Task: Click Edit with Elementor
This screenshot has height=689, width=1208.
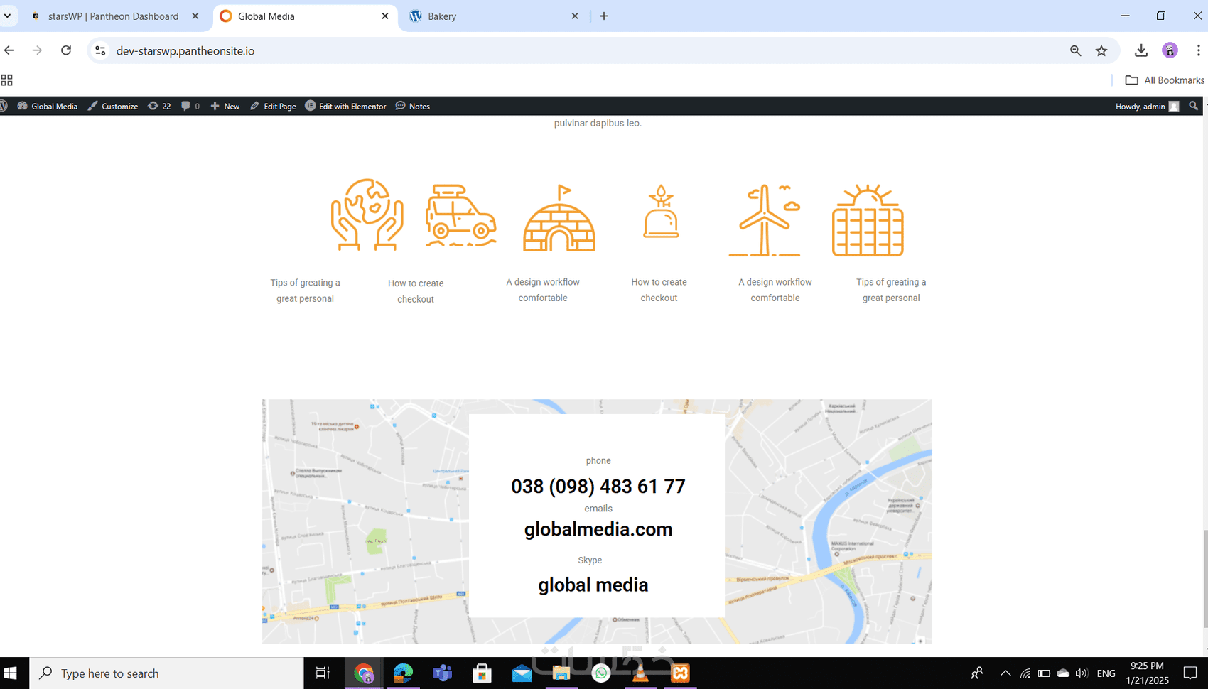Action: [346, 106]
